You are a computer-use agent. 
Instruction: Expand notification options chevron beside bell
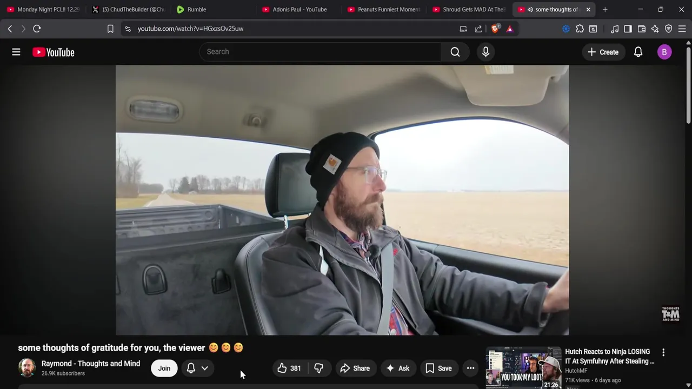(204, 368)
